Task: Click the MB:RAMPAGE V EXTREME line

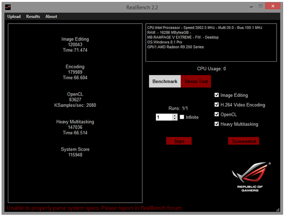Action: click(x=183, y=37)
